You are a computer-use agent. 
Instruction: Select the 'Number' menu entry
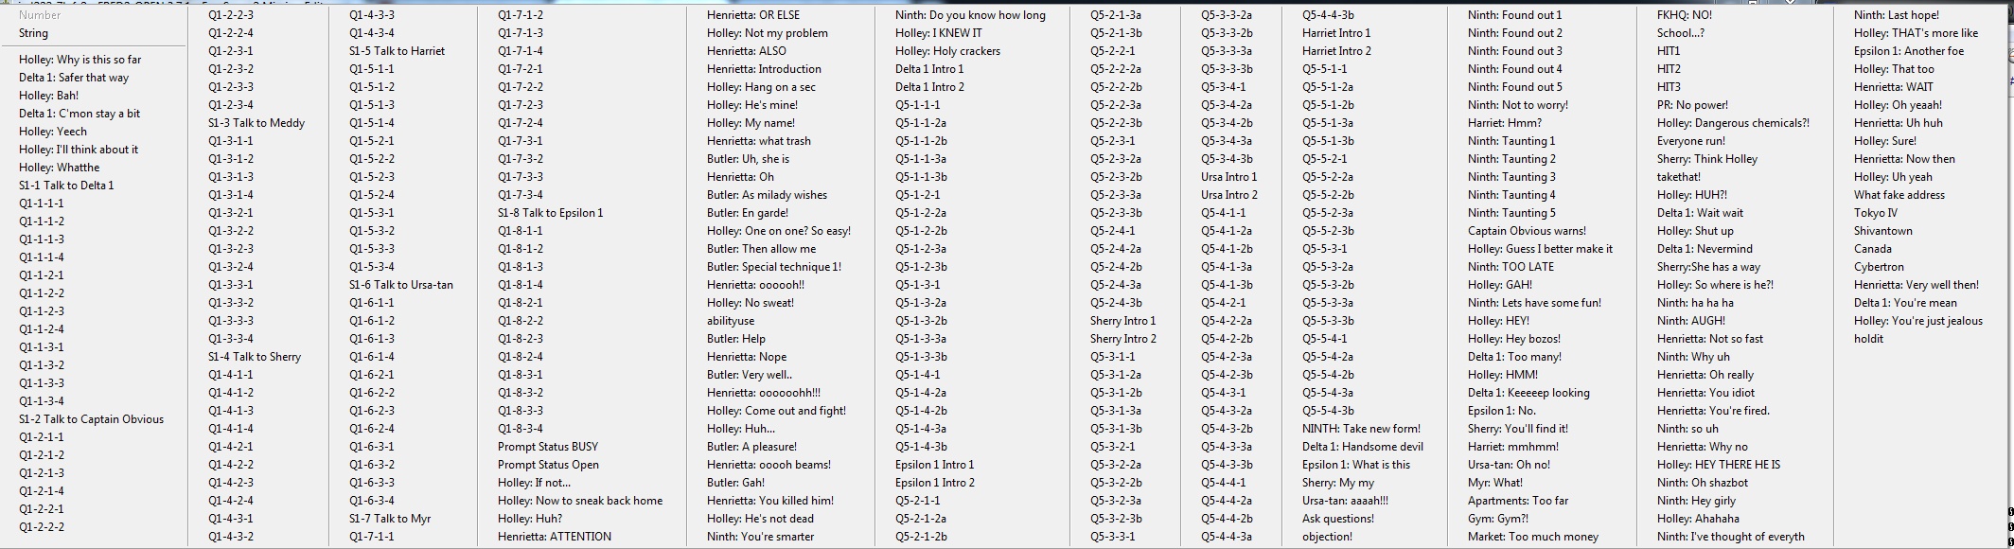point(40,15)
